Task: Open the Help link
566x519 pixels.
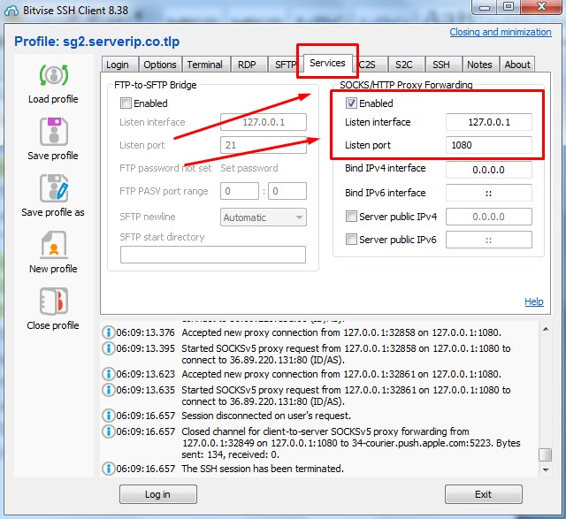Action: [534, 301]
